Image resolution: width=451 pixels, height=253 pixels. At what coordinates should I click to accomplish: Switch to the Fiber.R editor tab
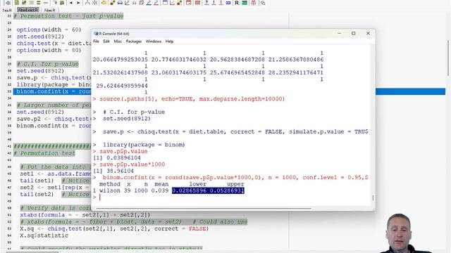50,10
